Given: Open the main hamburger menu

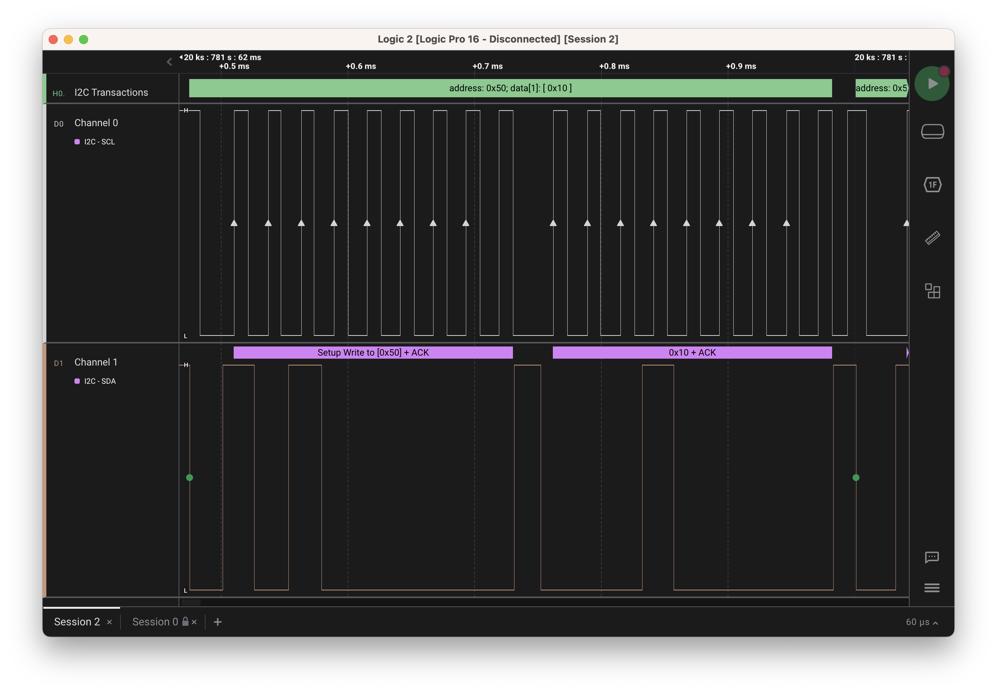Looking at the screenshot, I should click(932, 588).
